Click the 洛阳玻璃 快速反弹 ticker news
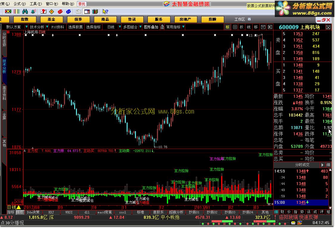The height and width of the screenshot is (228, 335). pos(298,217)
